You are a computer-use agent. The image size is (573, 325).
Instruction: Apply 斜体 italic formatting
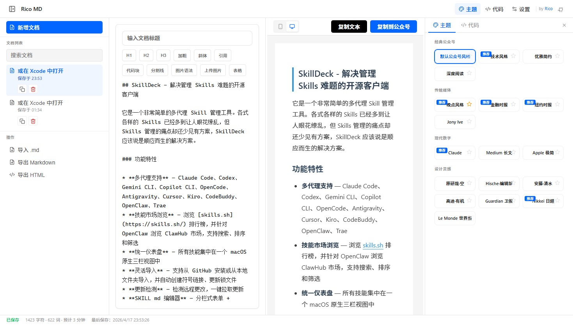click(x=202, y=55)
